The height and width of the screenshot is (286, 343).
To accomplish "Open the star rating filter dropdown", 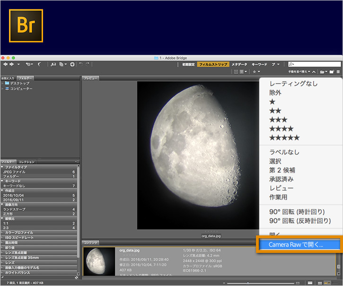I will tap(256, 72).
